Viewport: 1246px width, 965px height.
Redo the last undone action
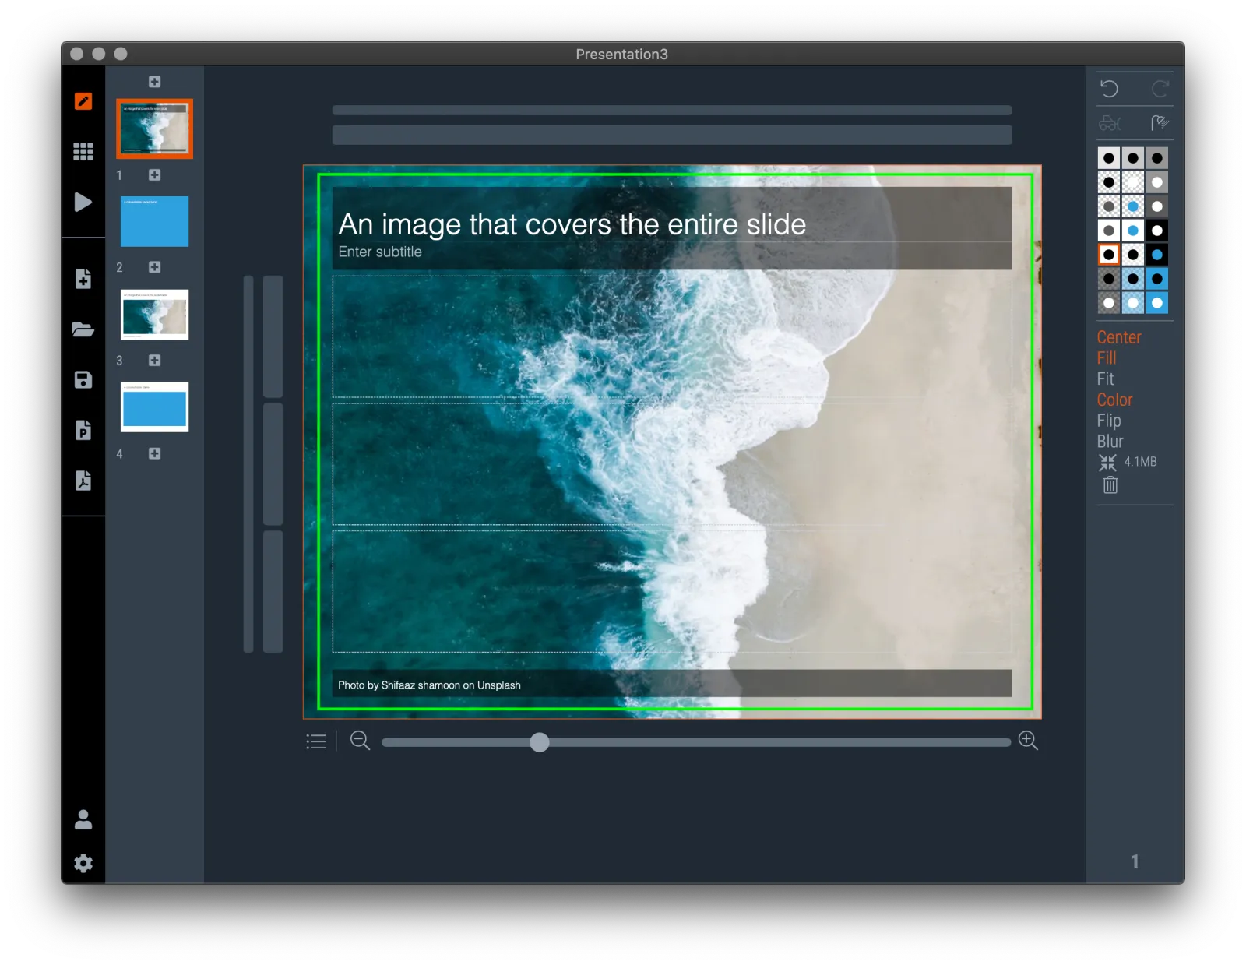1160,89
